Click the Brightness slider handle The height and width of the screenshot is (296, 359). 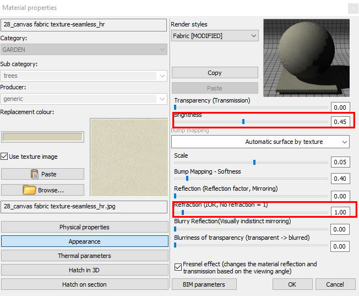(x=243, y=121)
